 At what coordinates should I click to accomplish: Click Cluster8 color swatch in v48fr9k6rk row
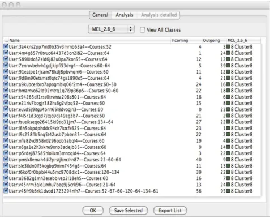pos(228,191)
